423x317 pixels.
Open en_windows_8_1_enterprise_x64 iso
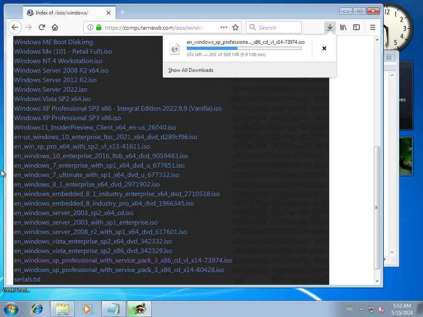(87, 185)
